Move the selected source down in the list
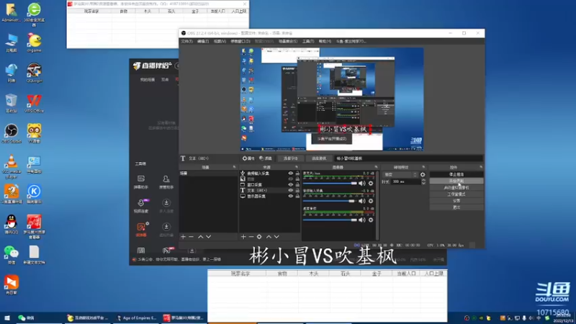 coord(276,237)
